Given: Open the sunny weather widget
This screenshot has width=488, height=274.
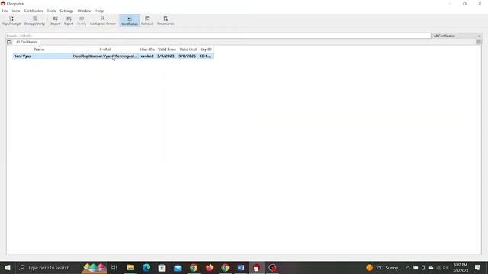Looking at the screenshot, I should [382, 267].
